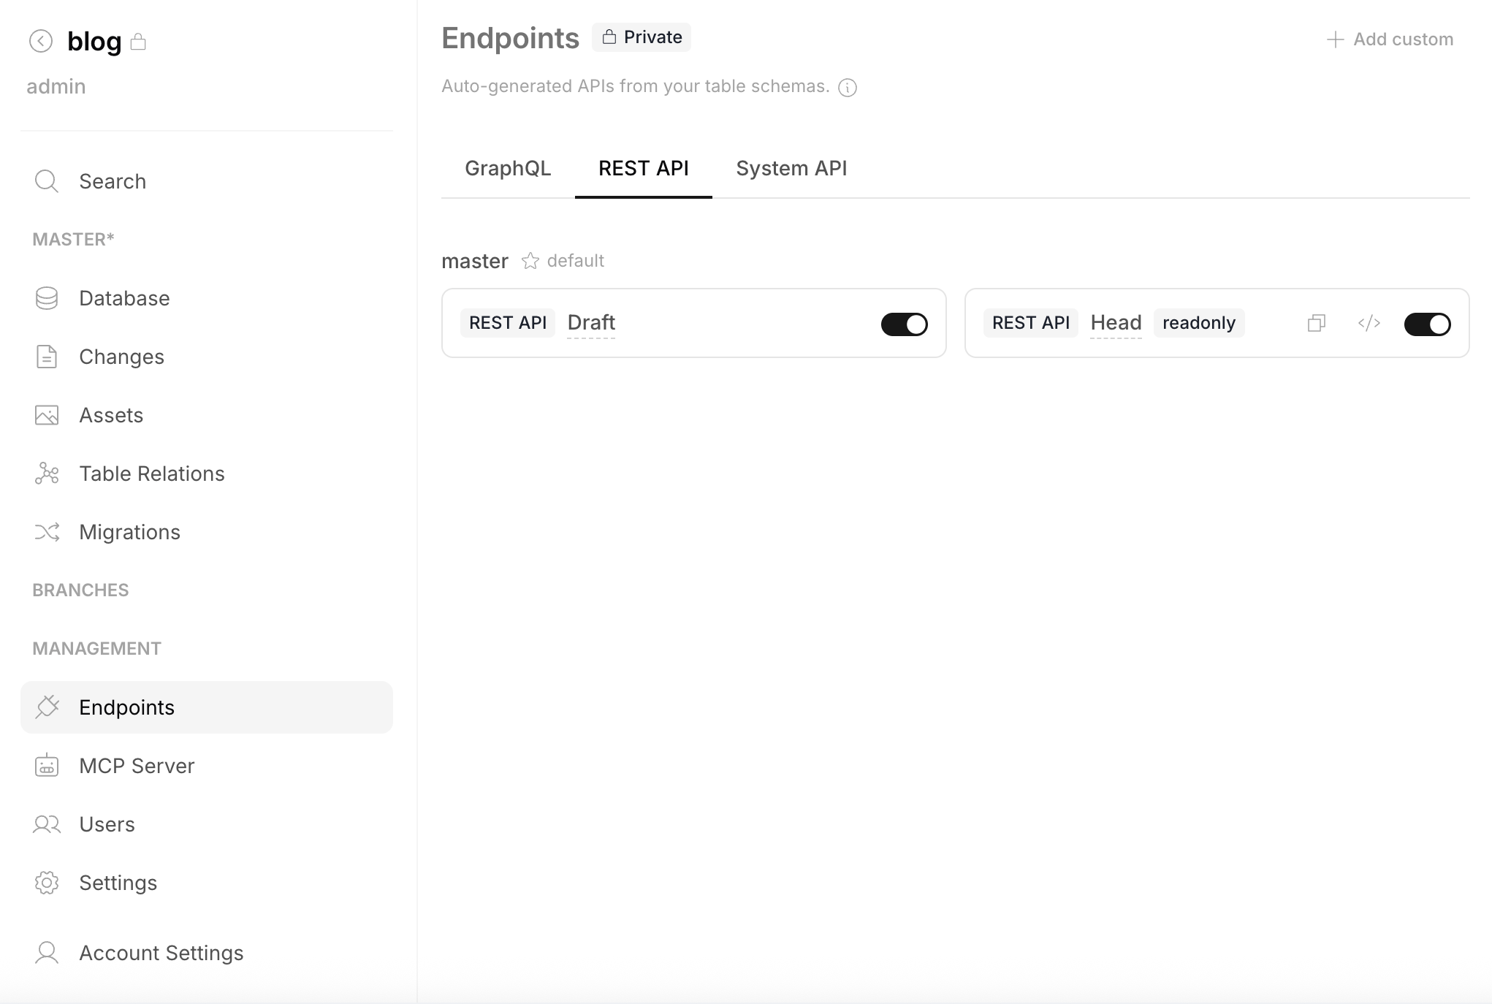1492x1004 pixels.
Task: Open the Private visibility badge
Action: pyautogui.click(x=641, y=37)
